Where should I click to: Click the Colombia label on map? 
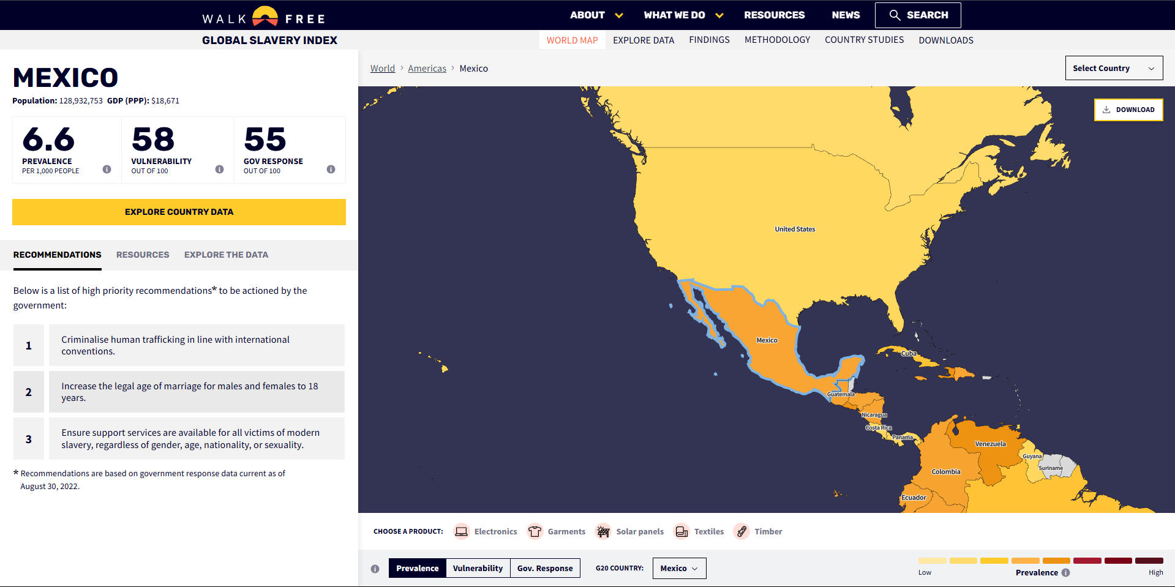946,471
